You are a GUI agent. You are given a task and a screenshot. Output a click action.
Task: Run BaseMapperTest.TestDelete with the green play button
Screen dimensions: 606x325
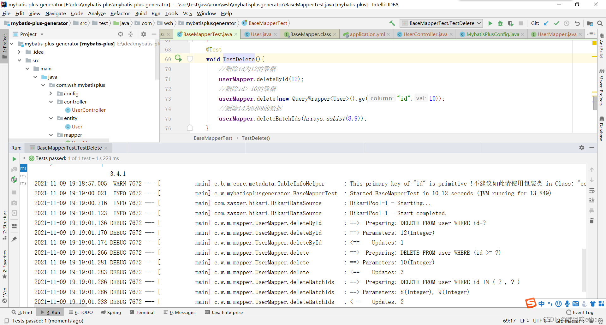[x=490, y=23]
